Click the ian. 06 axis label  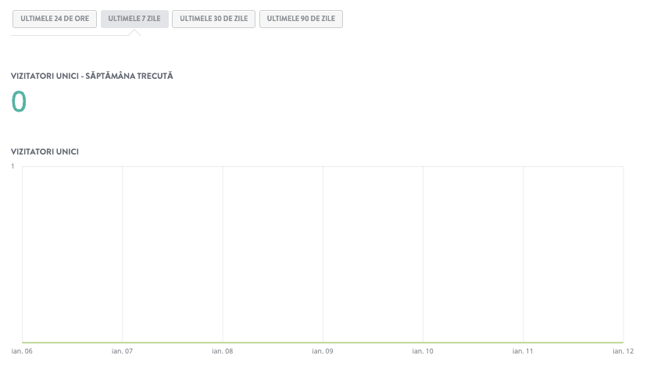coord(22,351)
